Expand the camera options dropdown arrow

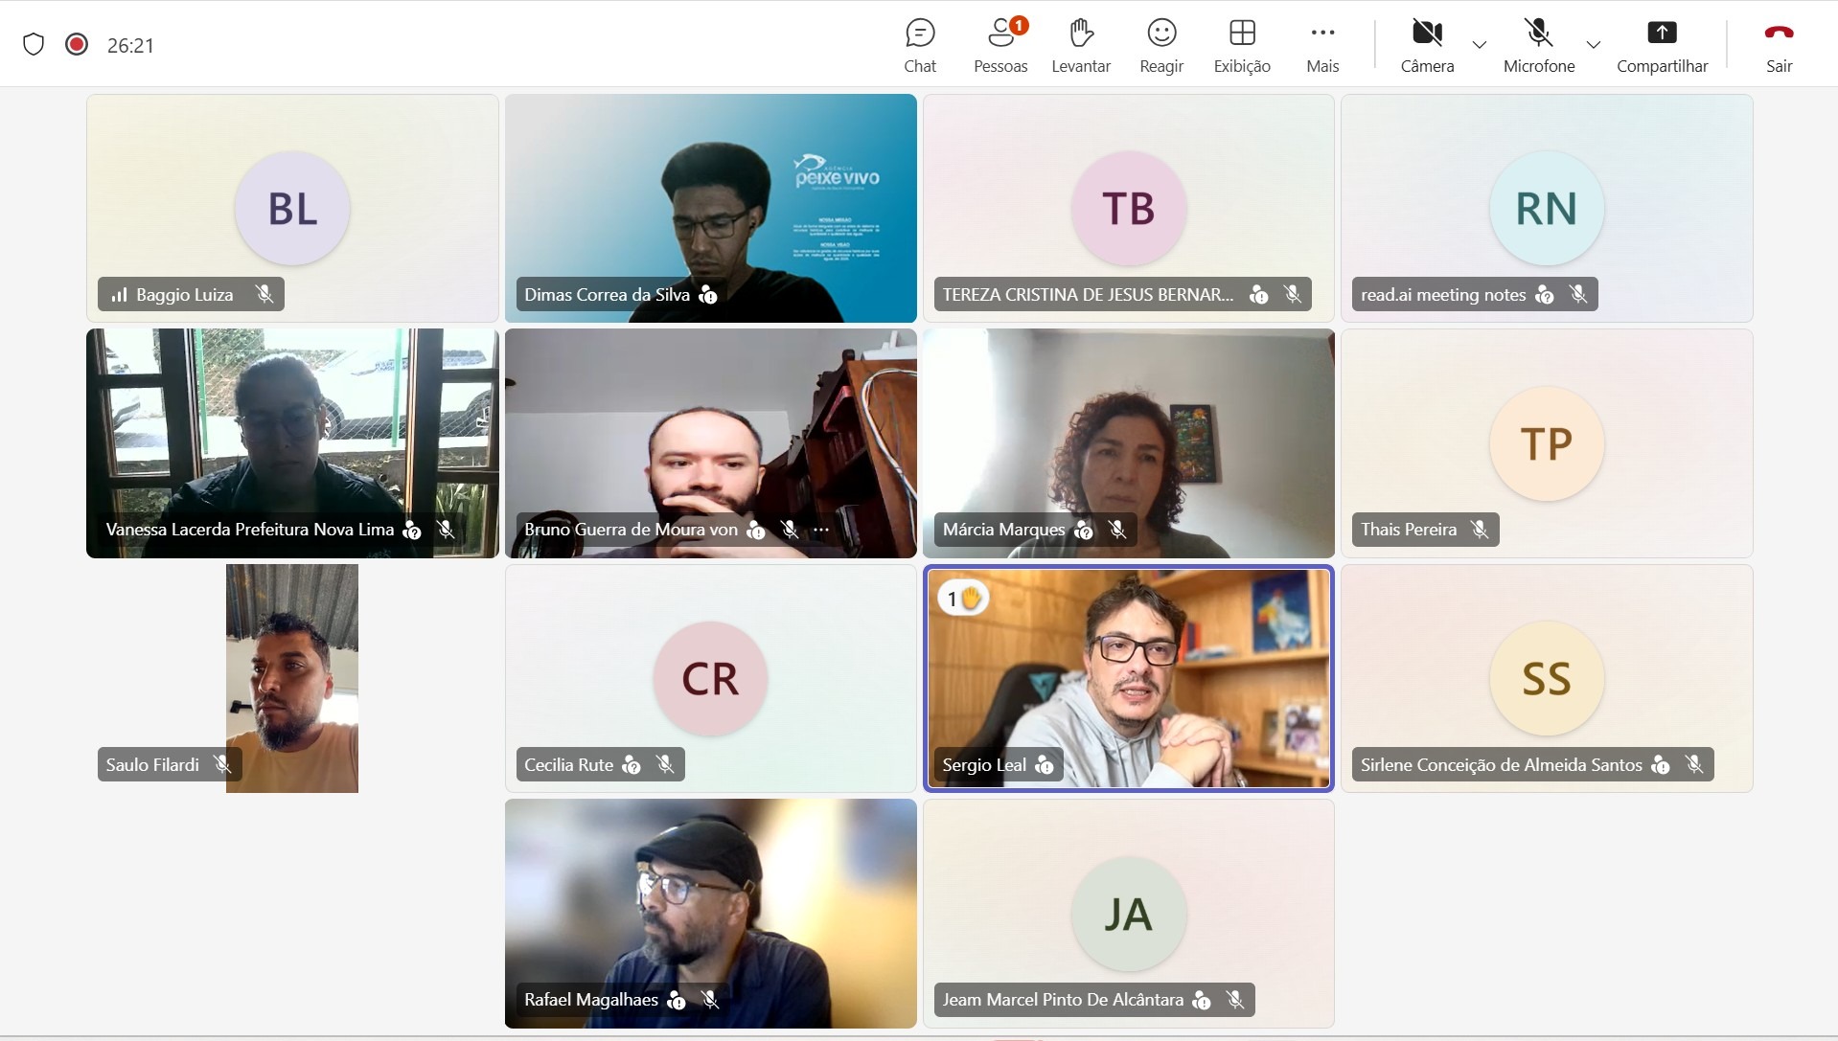[x=1480, y=45]
